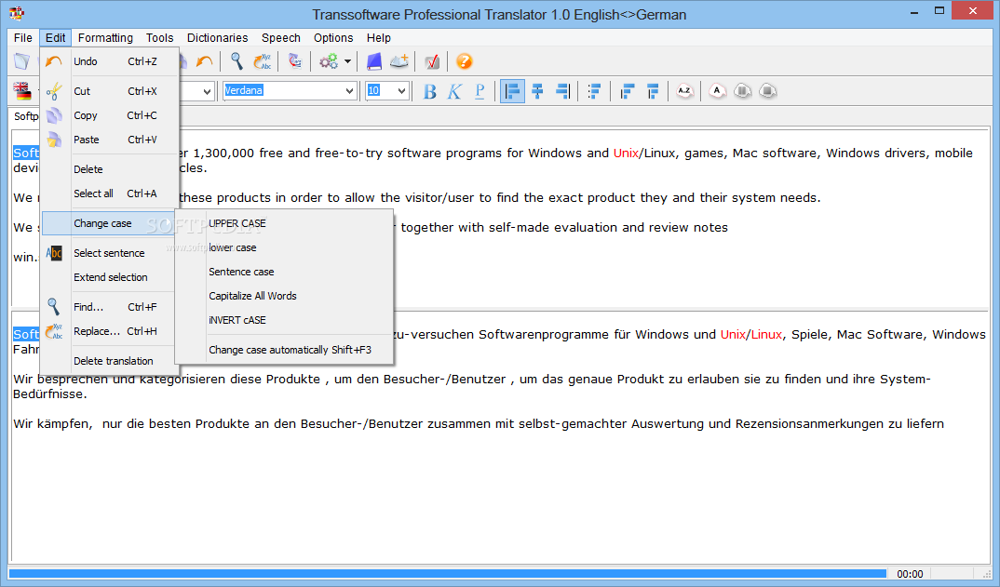Click the add-to-dictionary book icon with plus
Screen dimensions: 1000x587
[x=399, y=61]
